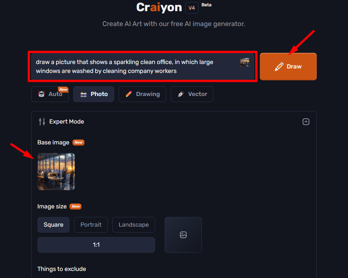This screenshot has width=348, height=278.
Task: Select the Vector style tab
Action: coord(192,94)
